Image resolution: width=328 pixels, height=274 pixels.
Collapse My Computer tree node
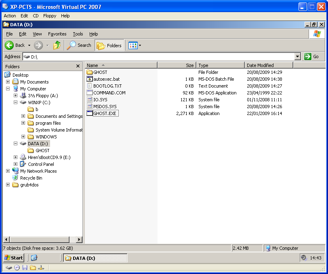coord(8,89)
